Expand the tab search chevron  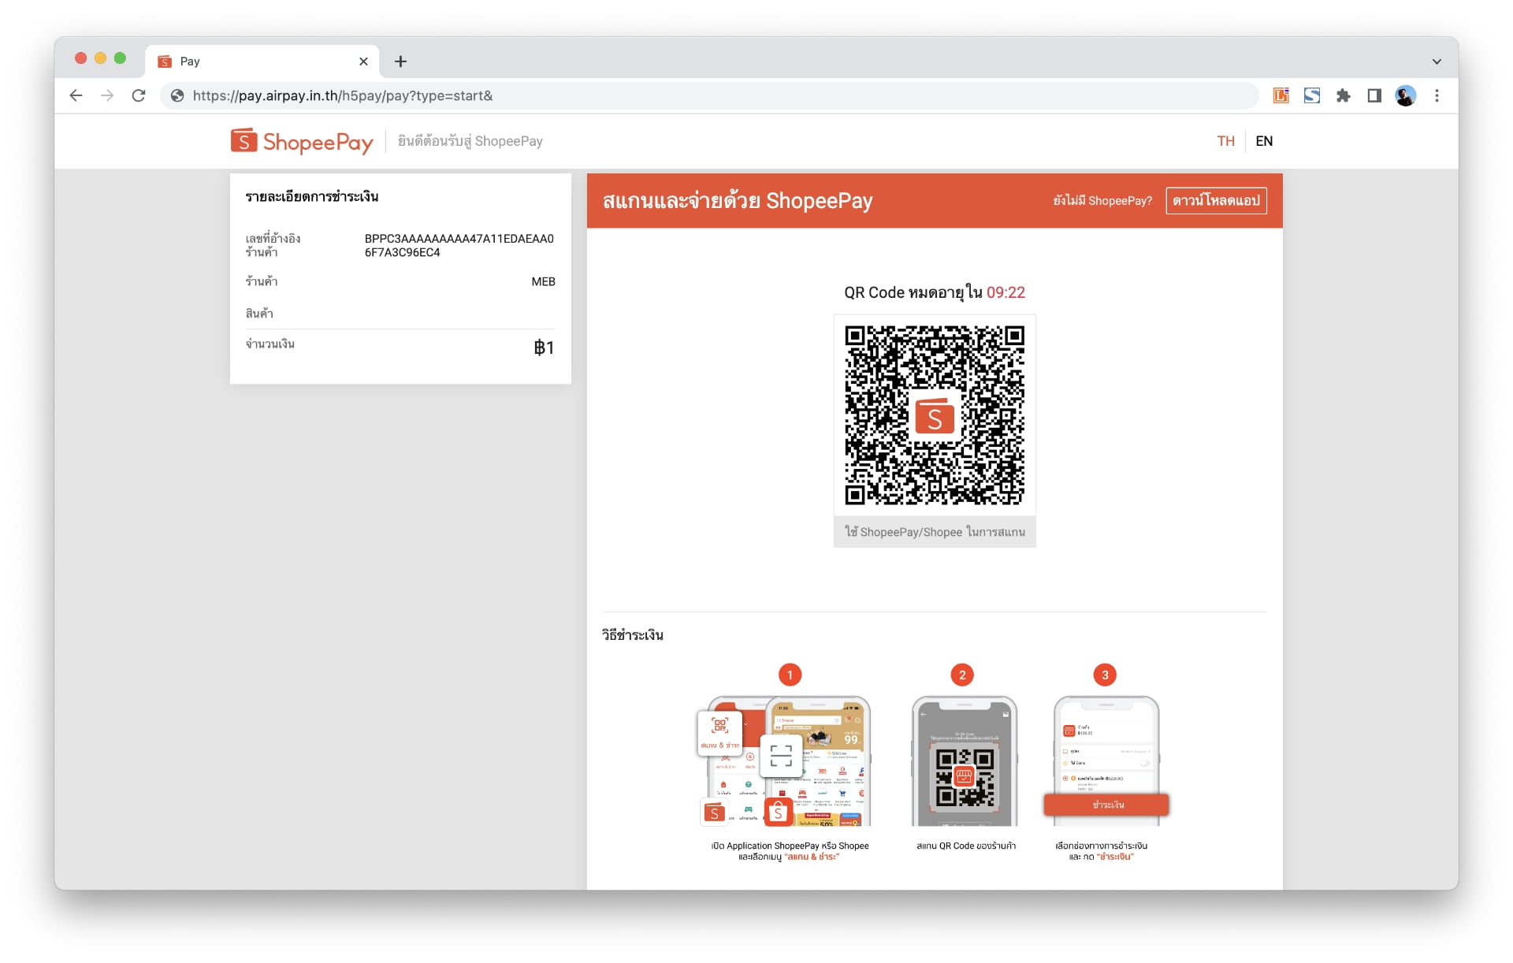[x=1437, y=61]
